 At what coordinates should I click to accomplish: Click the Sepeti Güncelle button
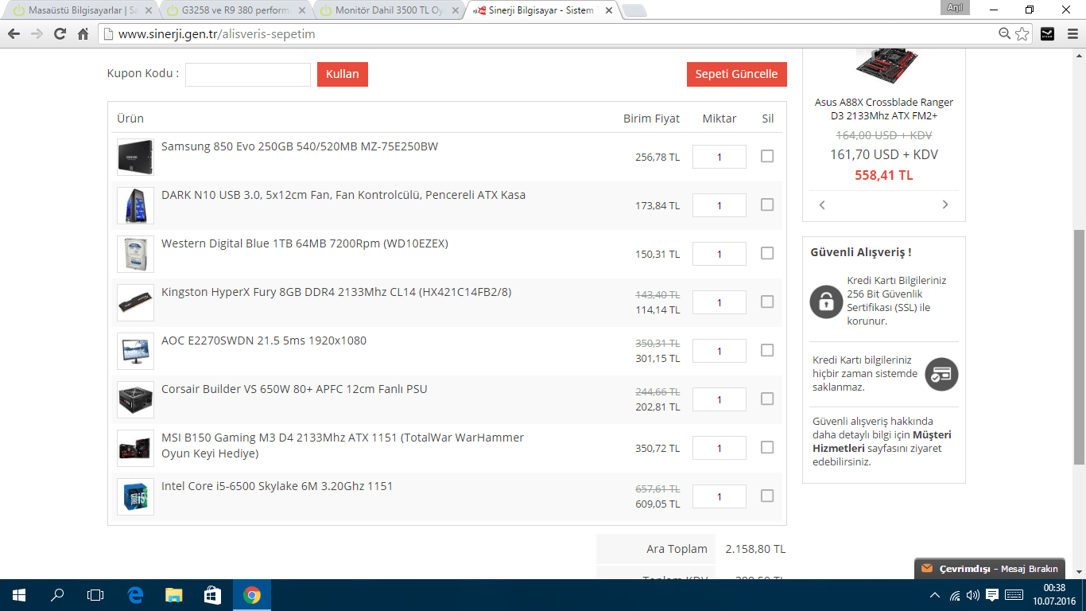click(736, 74)
